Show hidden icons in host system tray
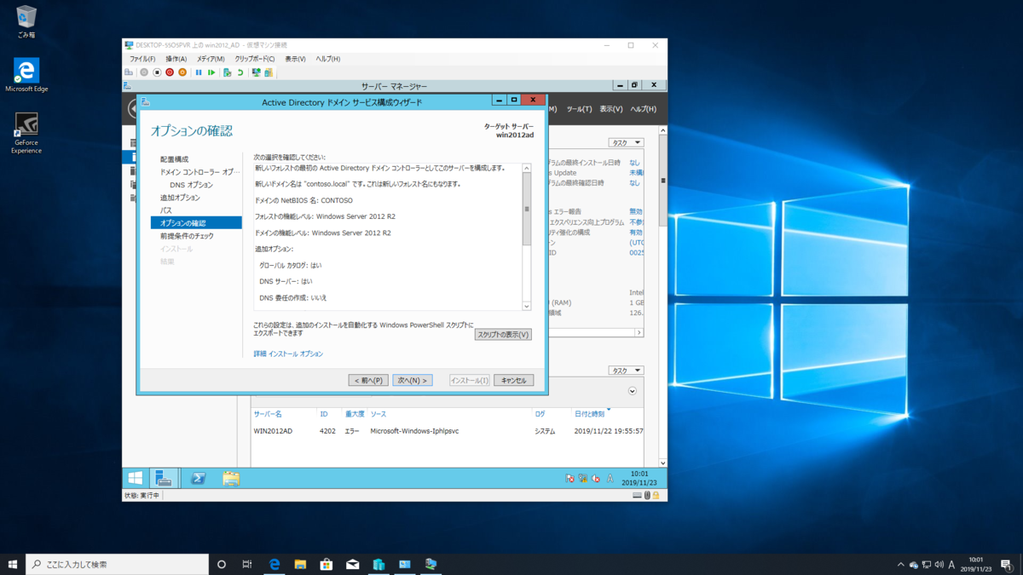Viewport: 1023px width, 575px height. [900, 565]
